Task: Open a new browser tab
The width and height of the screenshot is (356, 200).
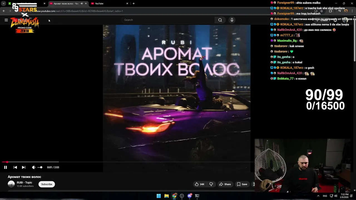Action: 133,4
